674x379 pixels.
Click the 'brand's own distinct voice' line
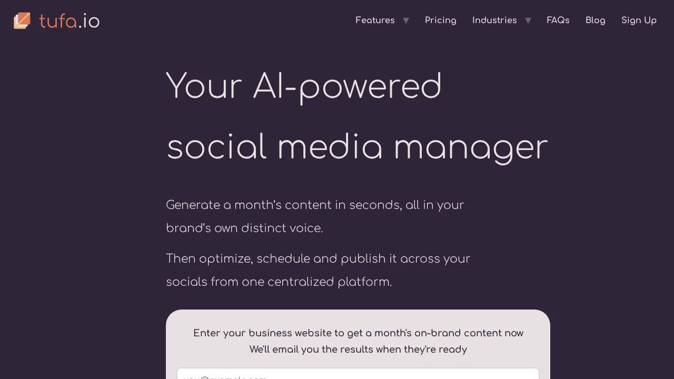click(244, 228)
